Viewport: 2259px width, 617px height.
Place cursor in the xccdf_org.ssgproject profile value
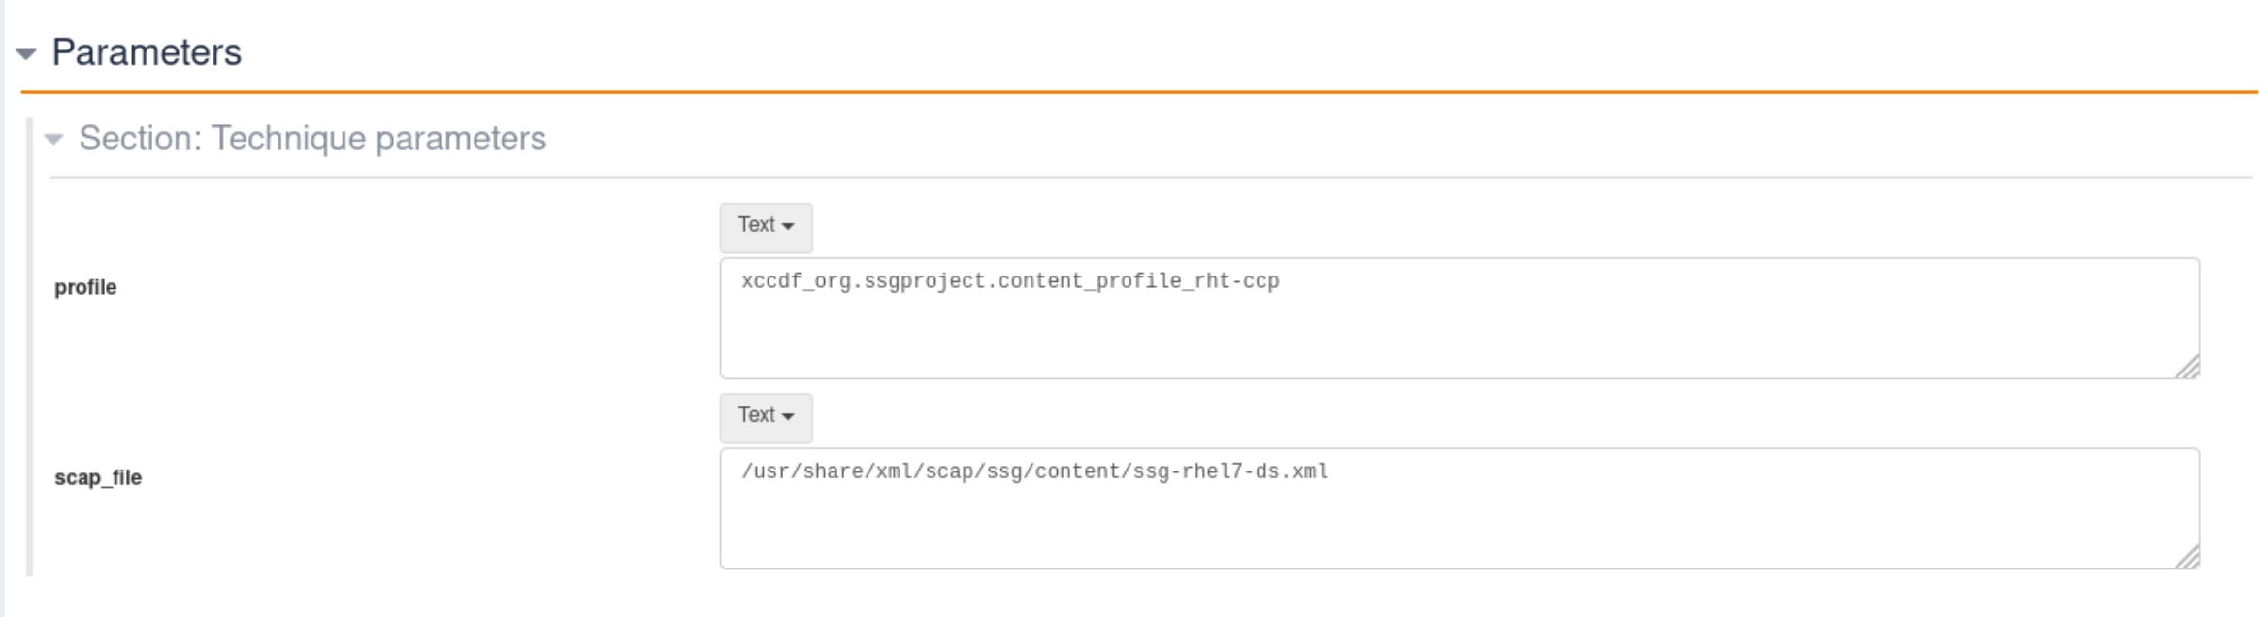(x=1009, y=281)
